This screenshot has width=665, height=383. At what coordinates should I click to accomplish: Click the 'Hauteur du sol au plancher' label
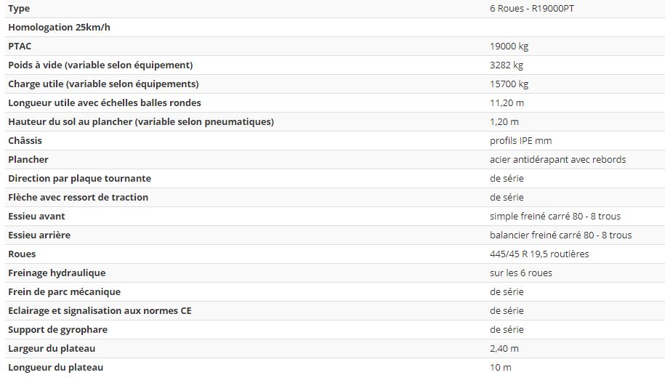click(x=141, y=122)
